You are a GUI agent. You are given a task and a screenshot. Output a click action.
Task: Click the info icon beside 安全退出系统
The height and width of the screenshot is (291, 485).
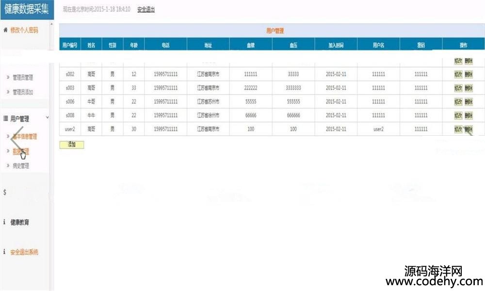pyautogui.click(x=4, y=252)
